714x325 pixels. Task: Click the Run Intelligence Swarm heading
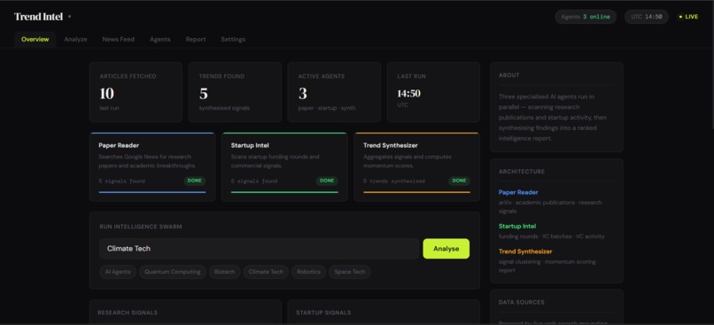pos(141,227)
